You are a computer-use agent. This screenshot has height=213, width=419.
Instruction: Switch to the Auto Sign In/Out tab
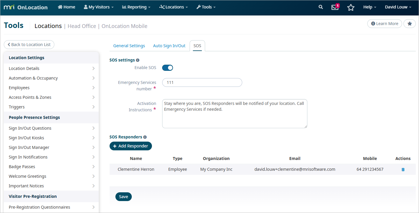tap(169, 46)
